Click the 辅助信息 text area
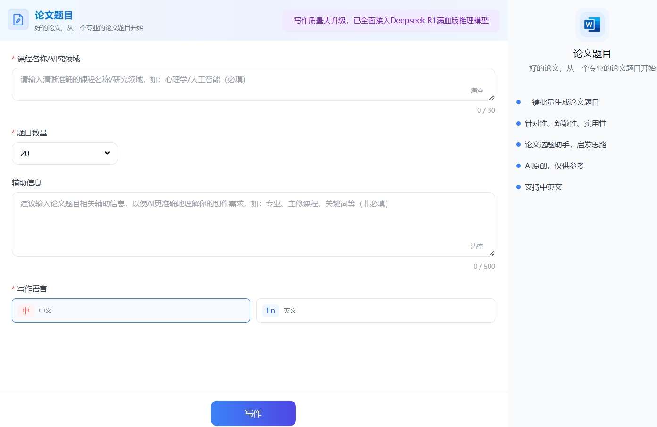This screenshot has height=427, width=657. (x=253, y=224)
